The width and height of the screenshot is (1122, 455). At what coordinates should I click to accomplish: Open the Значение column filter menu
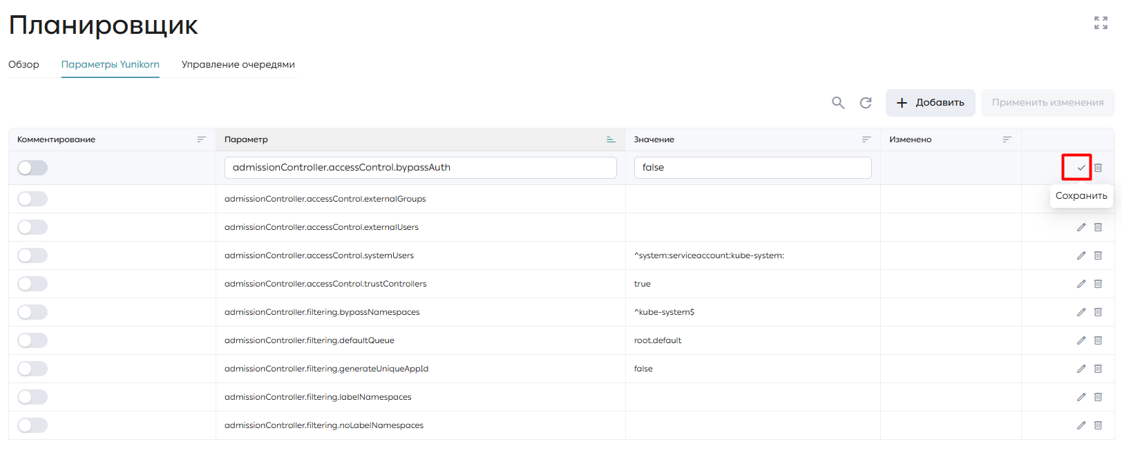coord(866,139)
